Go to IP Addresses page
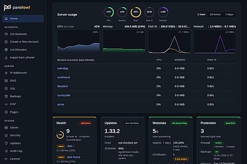The width and height of the screenshot is (247, 164). click(x=23, y=73)
